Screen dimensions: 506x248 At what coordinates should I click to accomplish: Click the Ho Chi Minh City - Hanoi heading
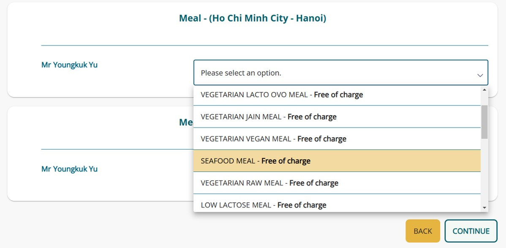[x=253, y=18]
